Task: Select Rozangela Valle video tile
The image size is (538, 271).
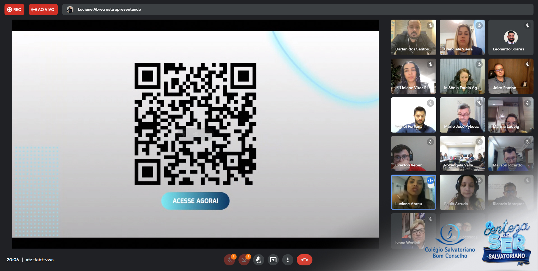Action: [462, 154]
